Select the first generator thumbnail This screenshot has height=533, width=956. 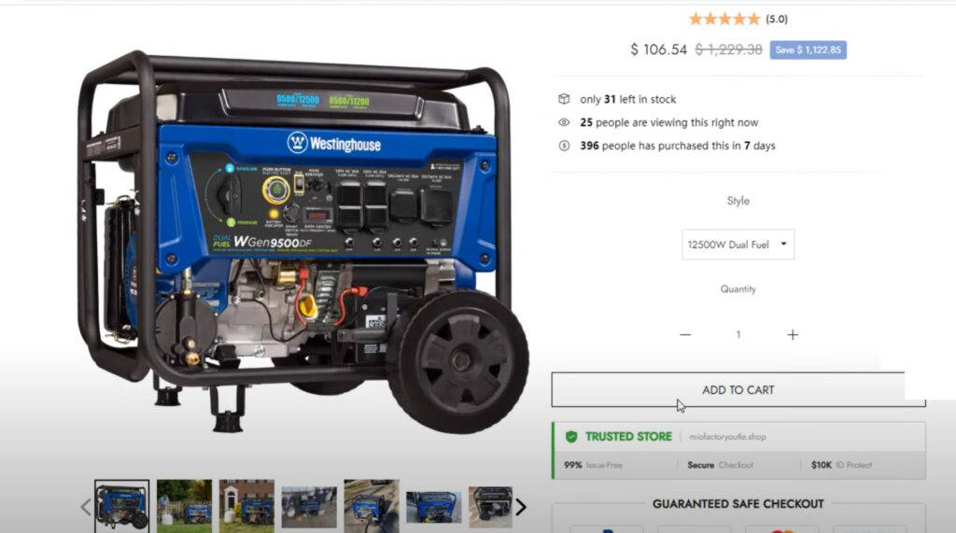(122, 505)
